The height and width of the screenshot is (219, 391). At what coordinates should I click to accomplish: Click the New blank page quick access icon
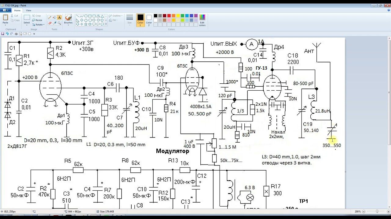pos(30,34)
